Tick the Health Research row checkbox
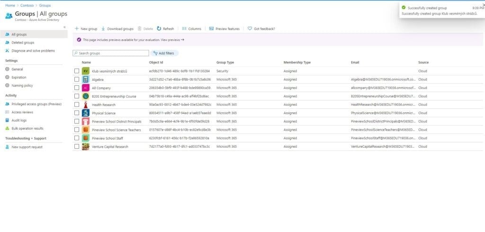This screenshot has height=232, width=485. (x=77, y=105)
